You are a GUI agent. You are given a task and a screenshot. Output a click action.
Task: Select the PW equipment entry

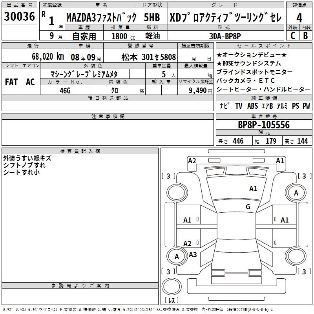(306, 106)
